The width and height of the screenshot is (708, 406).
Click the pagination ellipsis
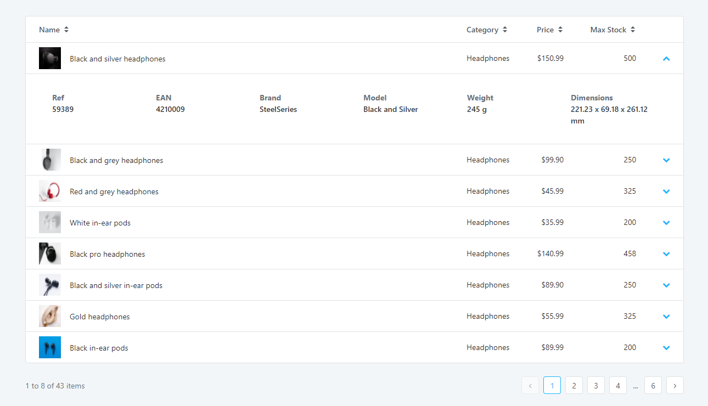click(x=636, y=385)
